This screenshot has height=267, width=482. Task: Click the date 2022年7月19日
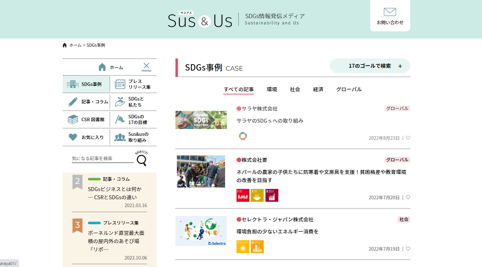click(384, 249)
